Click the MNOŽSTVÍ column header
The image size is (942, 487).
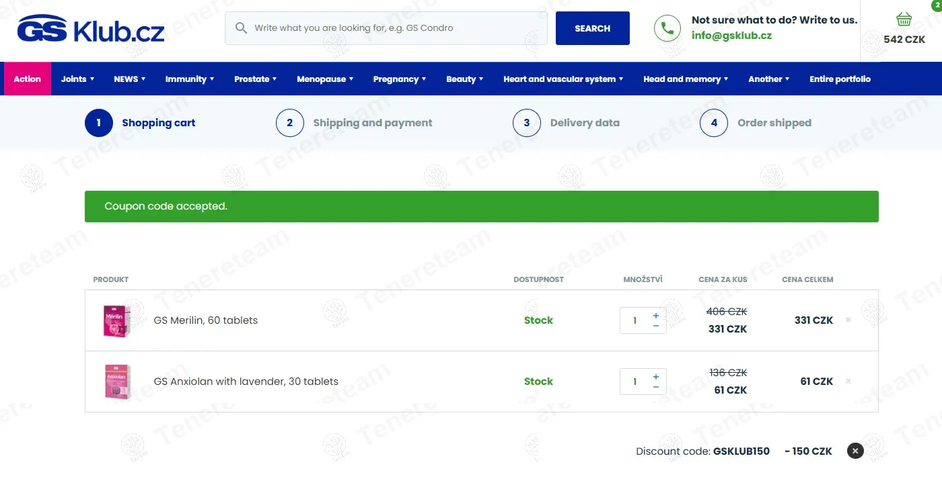tap(643, 279)
